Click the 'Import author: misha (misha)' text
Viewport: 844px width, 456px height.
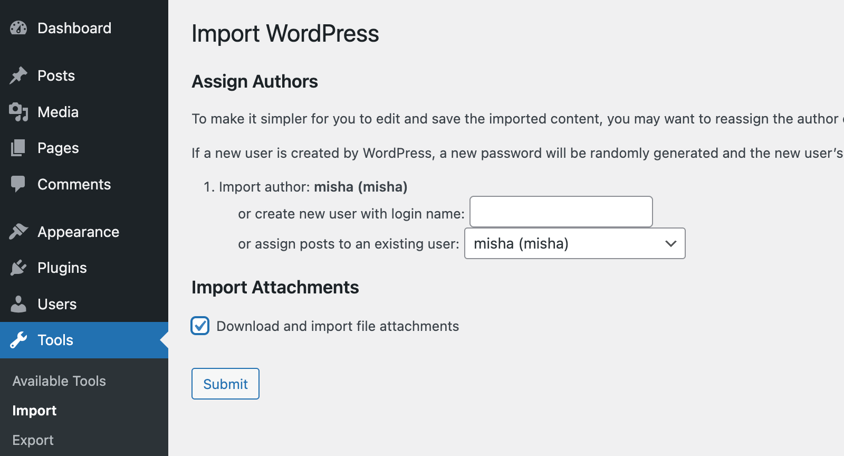(x=313, y=187)
